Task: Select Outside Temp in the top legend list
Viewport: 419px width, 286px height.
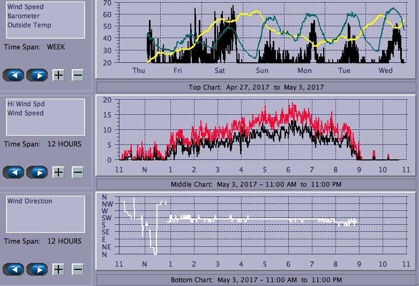Action: 29,25
